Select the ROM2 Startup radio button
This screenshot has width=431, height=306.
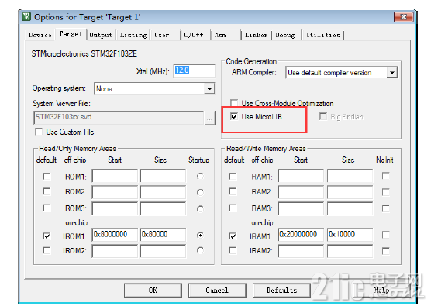(200, 192)
